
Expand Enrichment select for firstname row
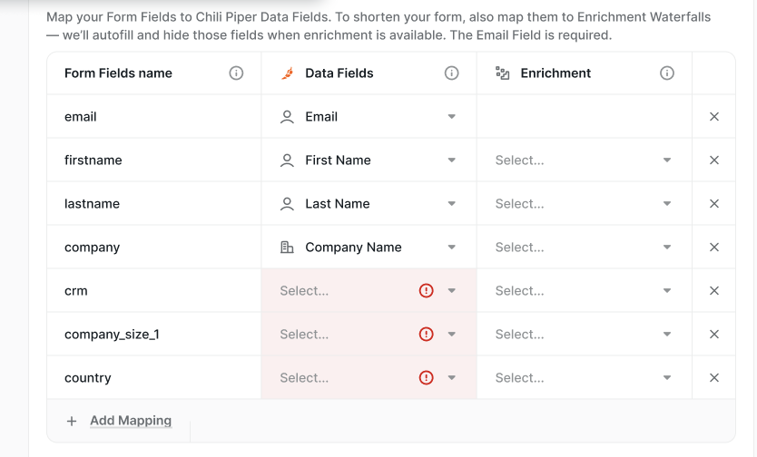[x=585, y=160]
